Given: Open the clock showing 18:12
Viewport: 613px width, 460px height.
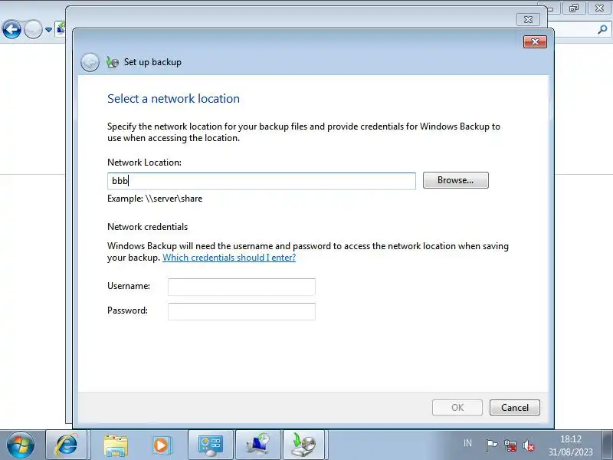Looking at the screenshot, I should click(x=570, y=445).
